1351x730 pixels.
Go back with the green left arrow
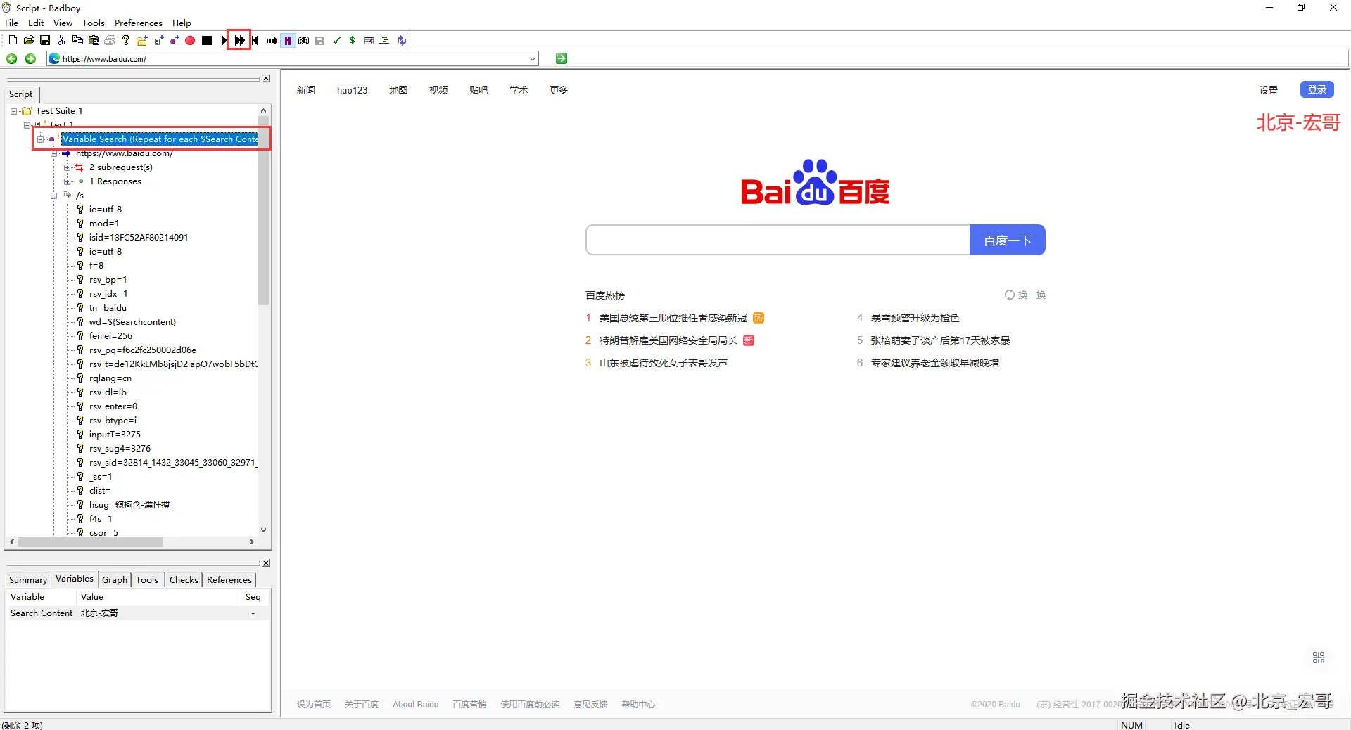point(12,58)
